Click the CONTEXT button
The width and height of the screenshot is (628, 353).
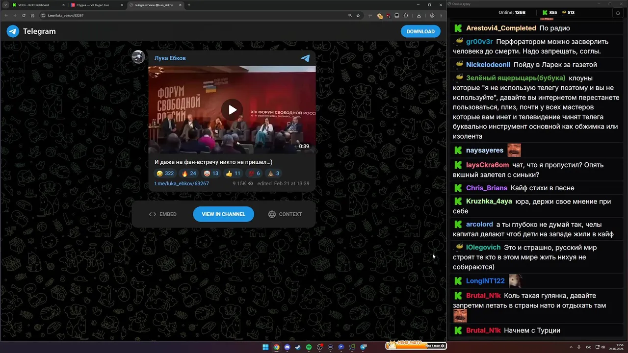pos(285,214)
